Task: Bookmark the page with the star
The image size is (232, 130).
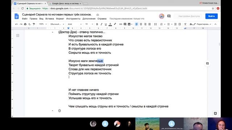Action: click(213, 8)
